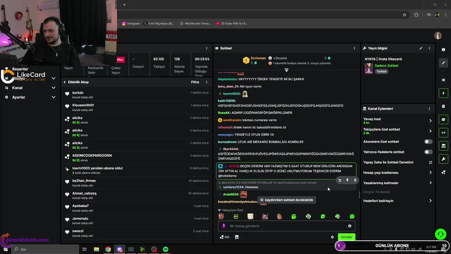Viewport: 451px width, 254px height.
Task: Bookmark the page with the star icon
Action: (x=404, y=15)
